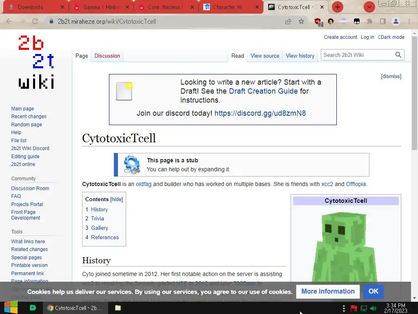
Task: Click Log in
Action: [x=367, y=37]
